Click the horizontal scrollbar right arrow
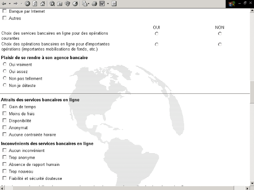This screenshot has height=190, width=254. (x=247, y=188)
